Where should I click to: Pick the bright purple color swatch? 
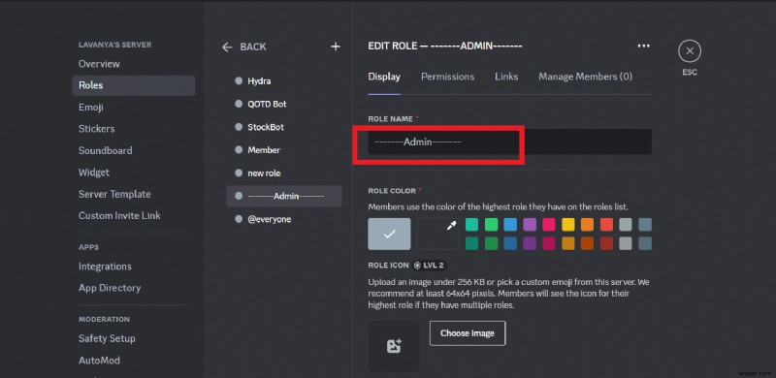click(530, 225)
